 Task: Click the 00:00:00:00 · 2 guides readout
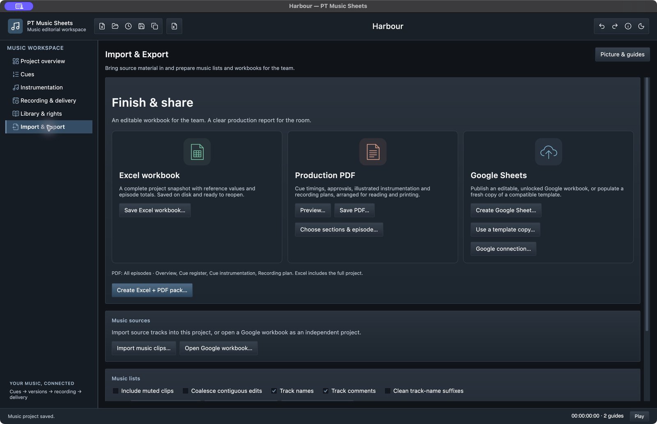point(597,416)
